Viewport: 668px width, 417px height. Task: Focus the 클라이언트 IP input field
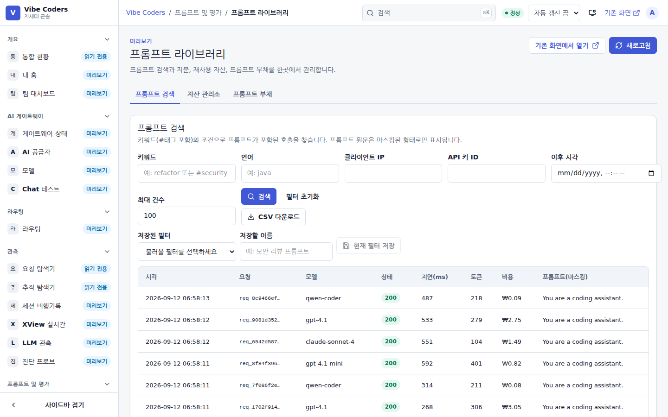(393, 173)
